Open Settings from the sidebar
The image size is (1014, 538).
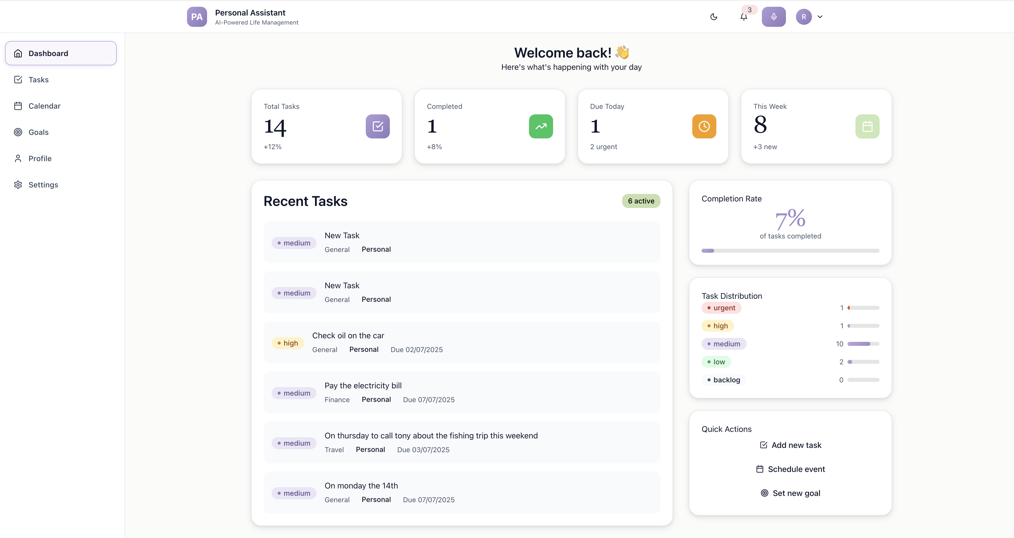tap(43, 185)
